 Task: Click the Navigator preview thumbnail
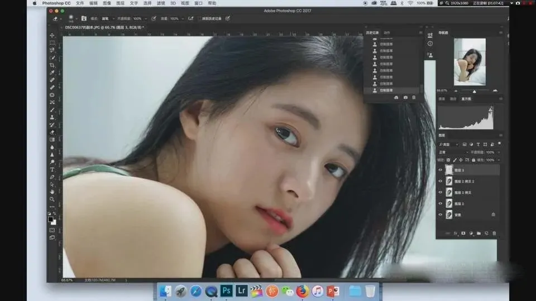(470, 61)
